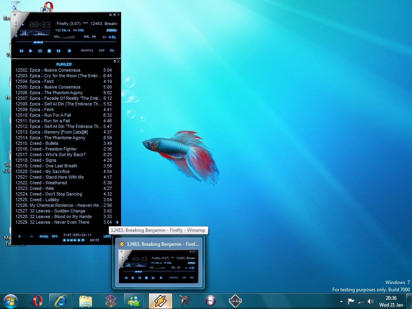
Task: Click the red spaceship game icon on taskbar
Action: (x=185, y=301)
